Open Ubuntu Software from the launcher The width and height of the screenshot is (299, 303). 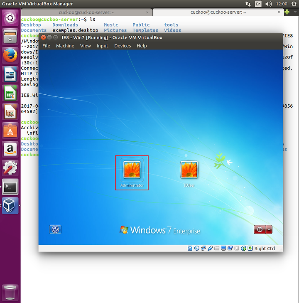10,131
